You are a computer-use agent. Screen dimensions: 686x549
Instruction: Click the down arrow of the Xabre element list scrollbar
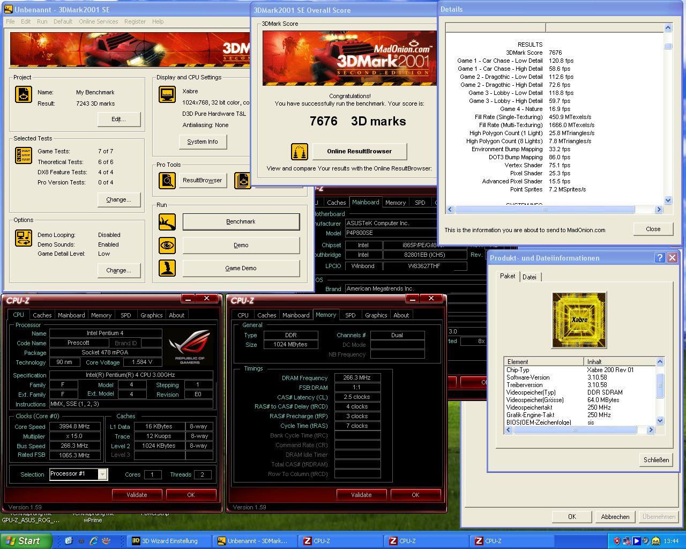click(x=660, y=421)
